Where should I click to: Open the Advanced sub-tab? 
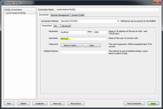[66, 26]
